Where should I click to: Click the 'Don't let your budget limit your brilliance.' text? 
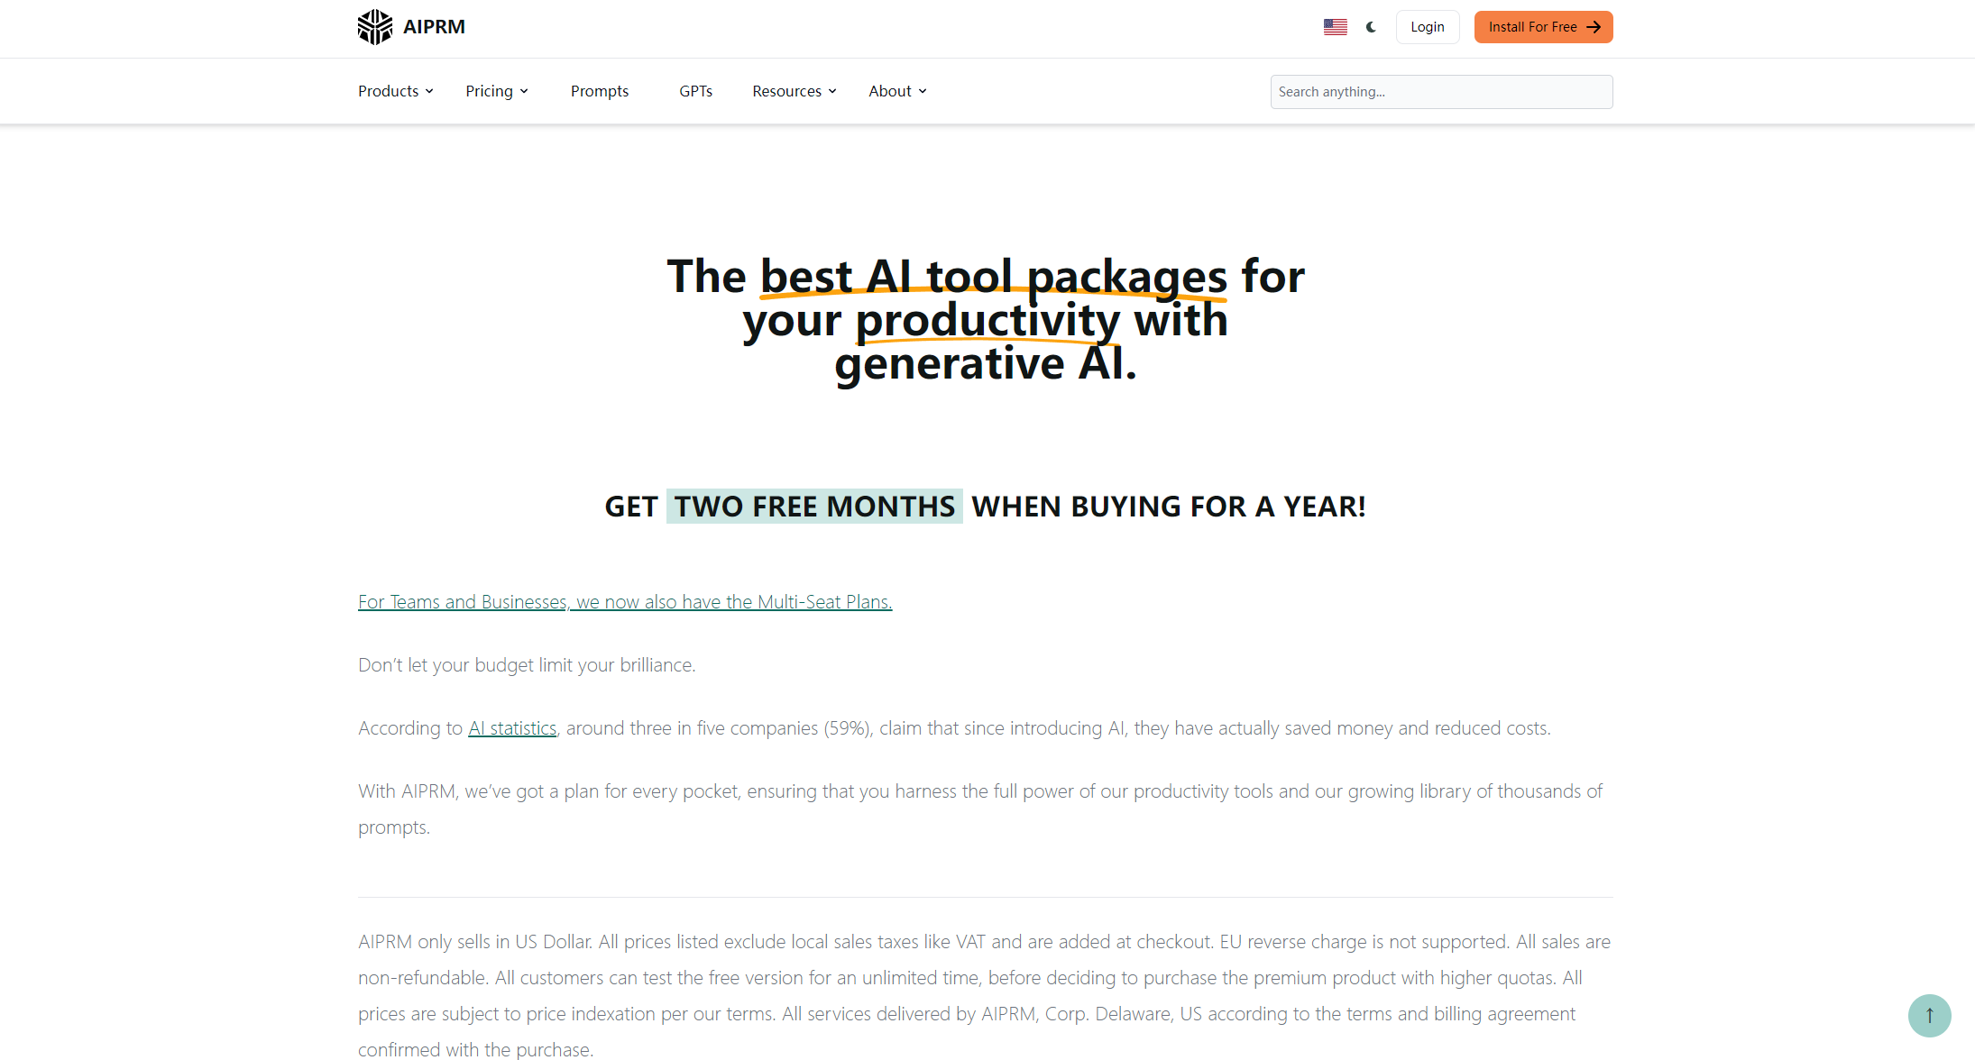pos(527,665)
